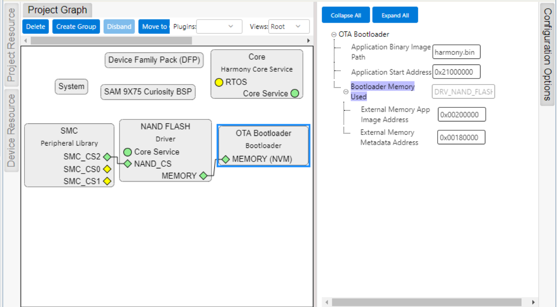Select the Core Service green circle on Core
This screenshot has height=307, width=557.
point(295,93)
